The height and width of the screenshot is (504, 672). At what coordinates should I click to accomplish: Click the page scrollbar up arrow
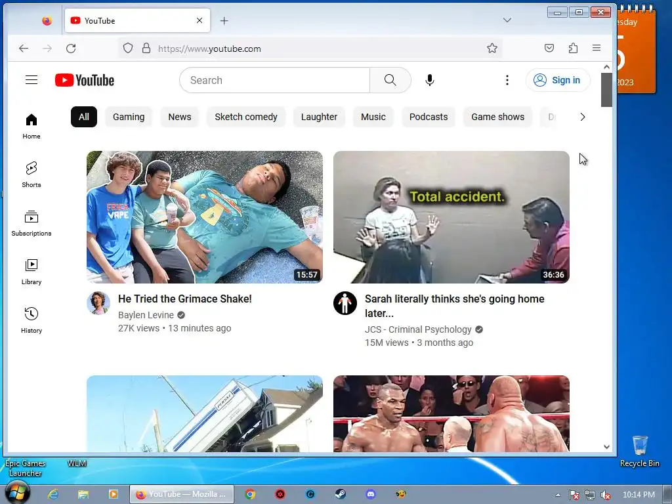(606, 67)
